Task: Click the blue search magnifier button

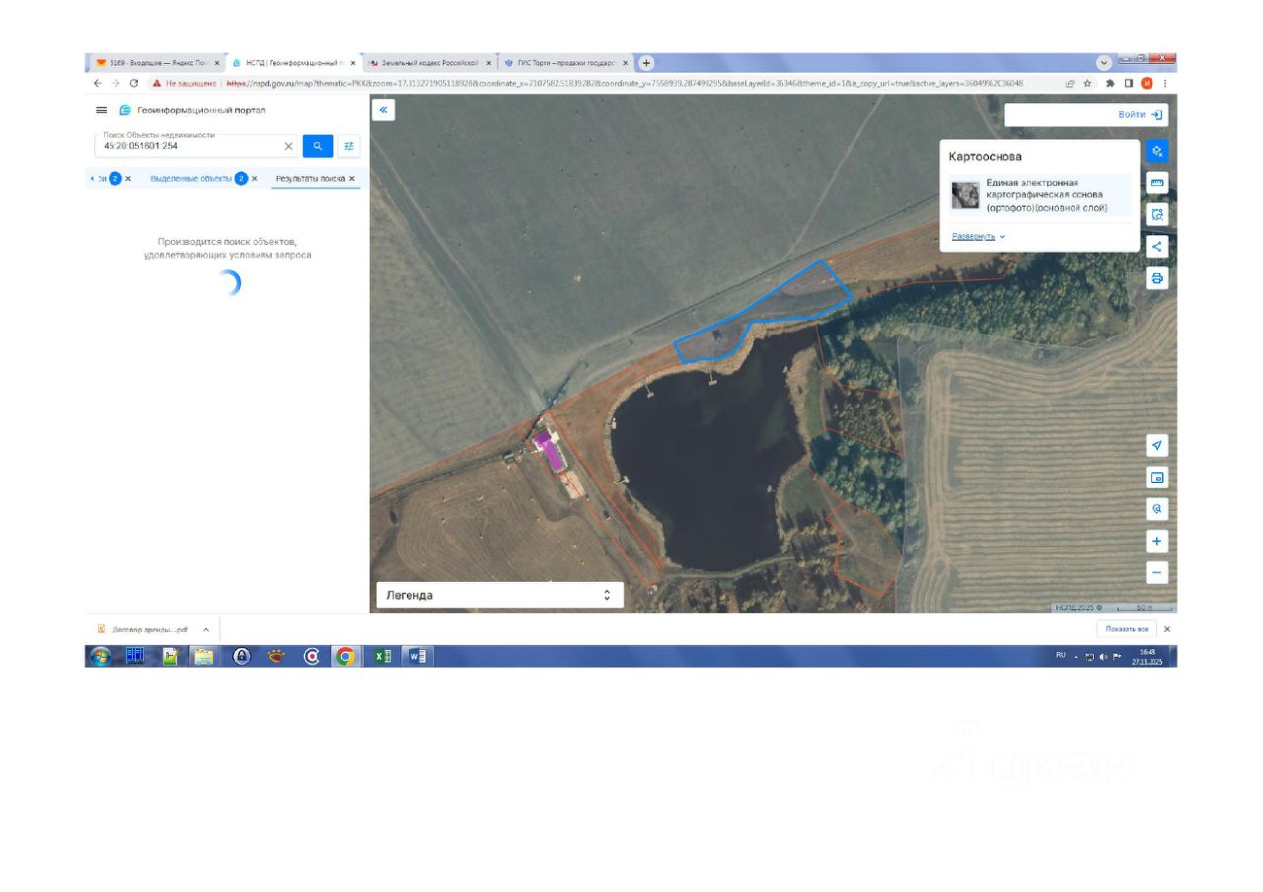Action: [x=318, y=146]
